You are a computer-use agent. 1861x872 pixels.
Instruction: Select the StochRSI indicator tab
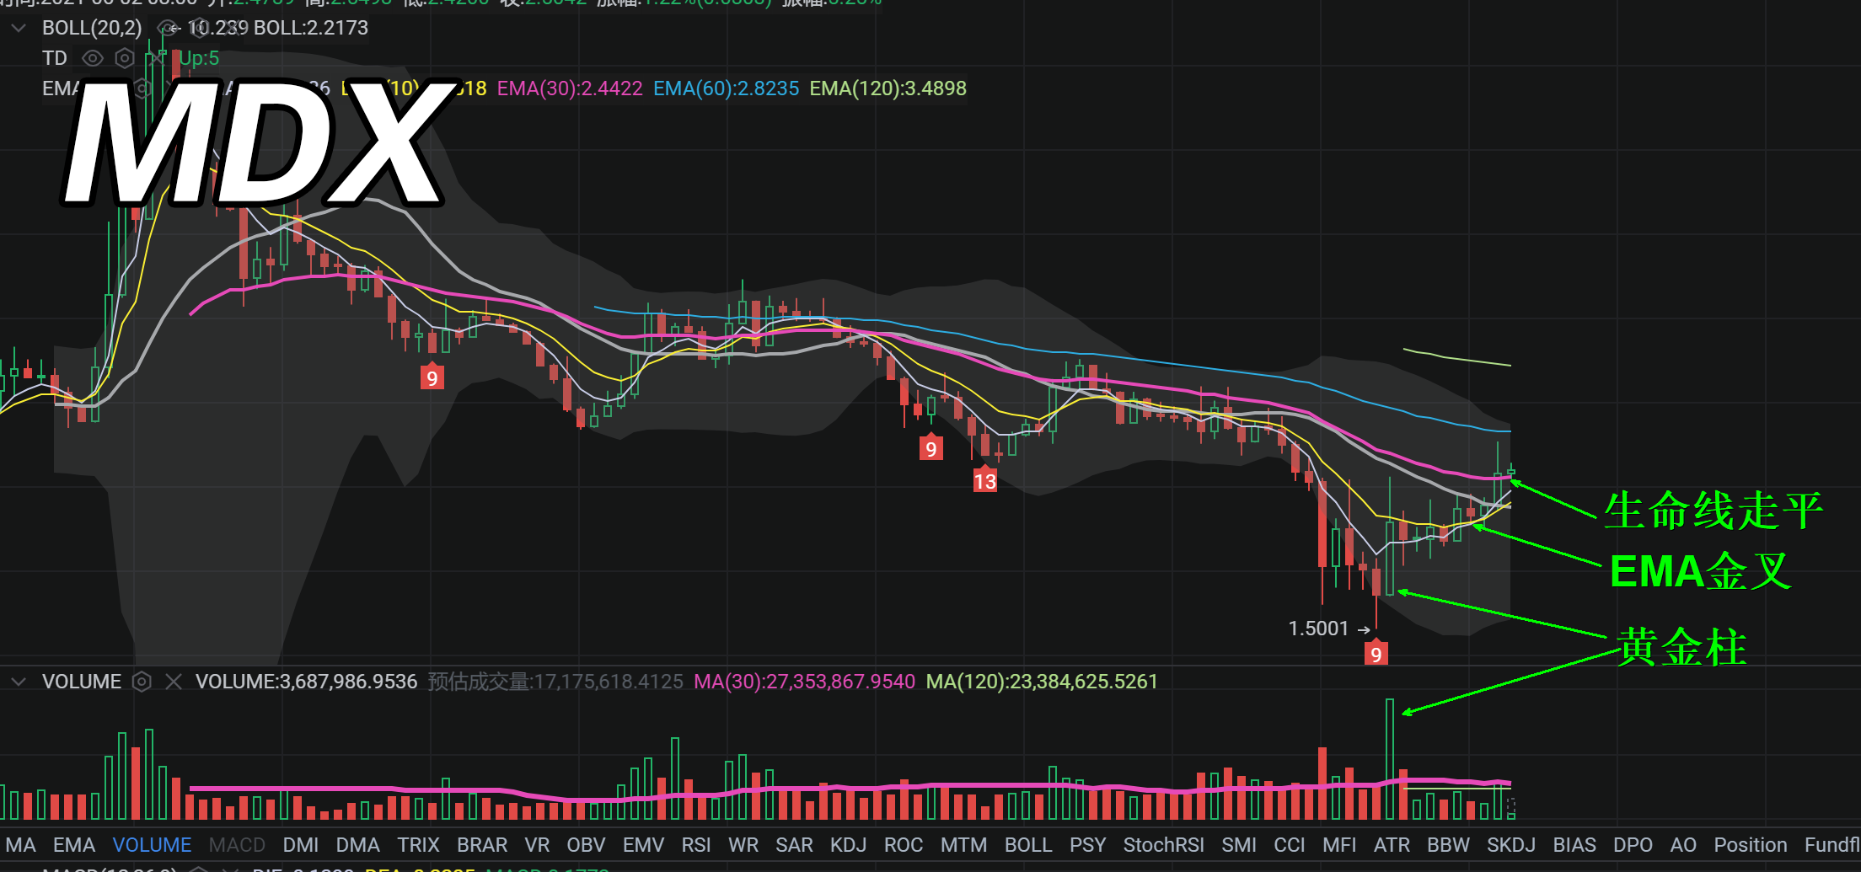(1164, 845)
